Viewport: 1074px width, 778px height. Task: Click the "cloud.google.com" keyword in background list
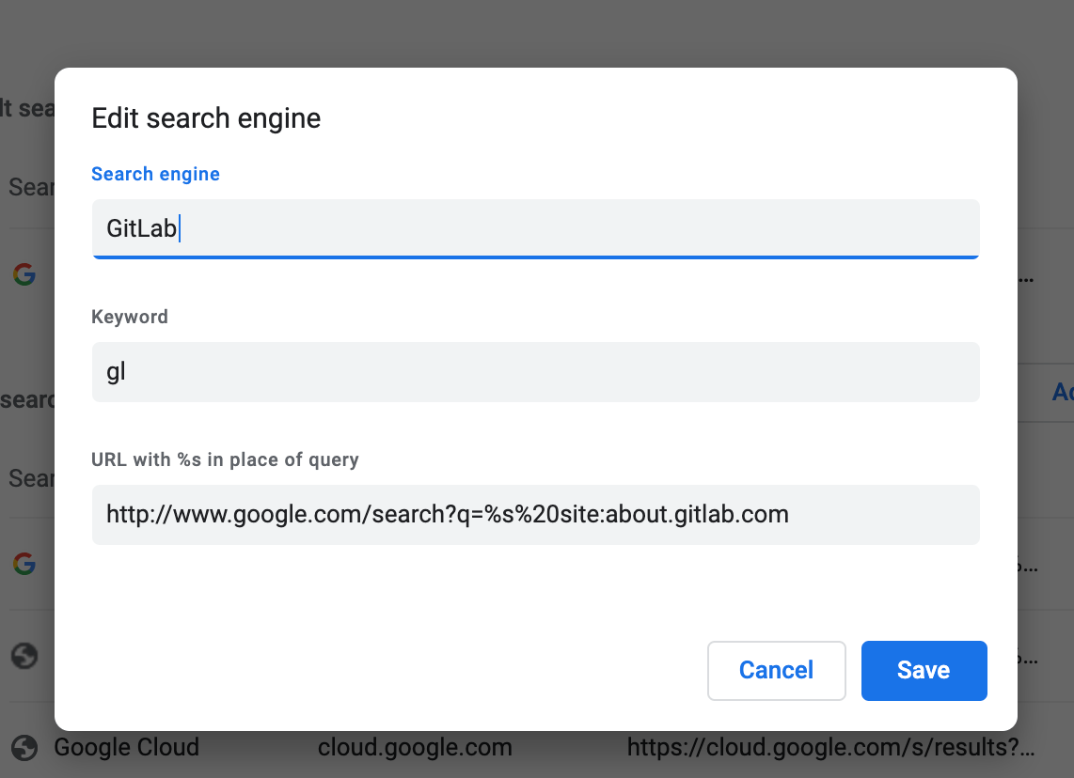[x=415, y=747]
